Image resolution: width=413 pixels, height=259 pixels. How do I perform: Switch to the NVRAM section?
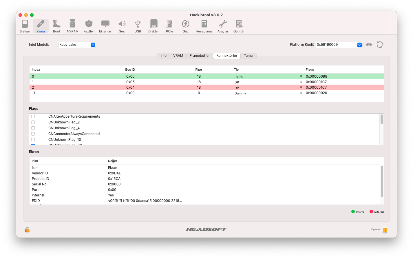click(72, 26)
